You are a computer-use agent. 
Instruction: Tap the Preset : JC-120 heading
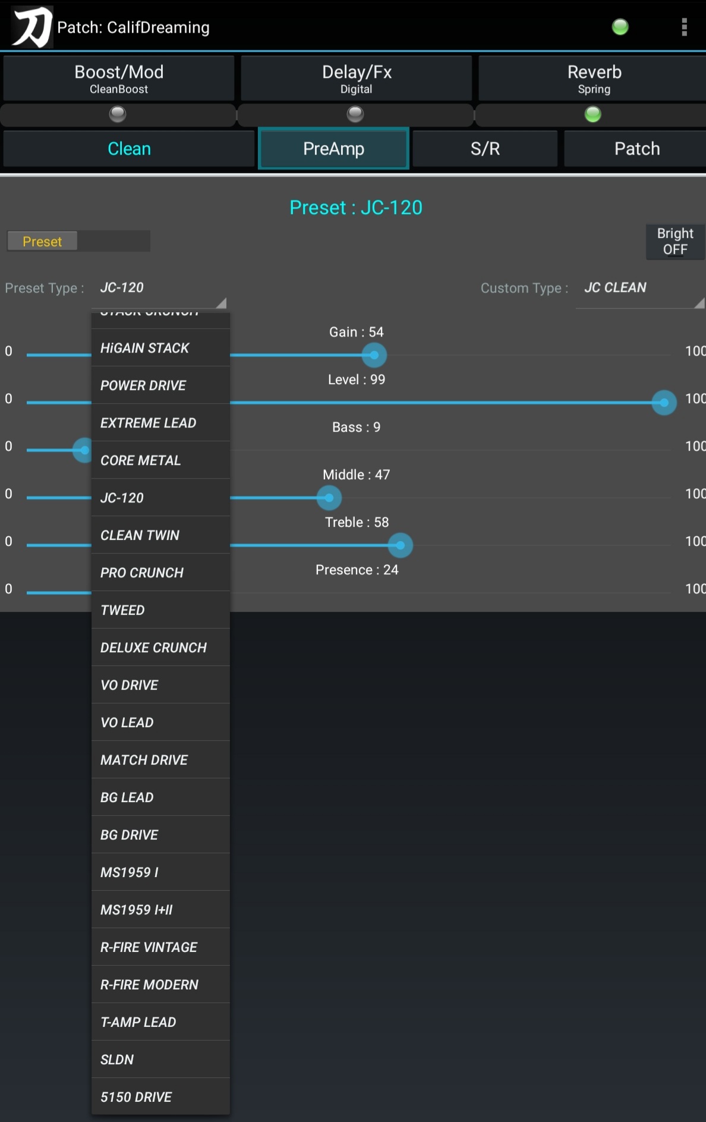(x=356, y=208)
